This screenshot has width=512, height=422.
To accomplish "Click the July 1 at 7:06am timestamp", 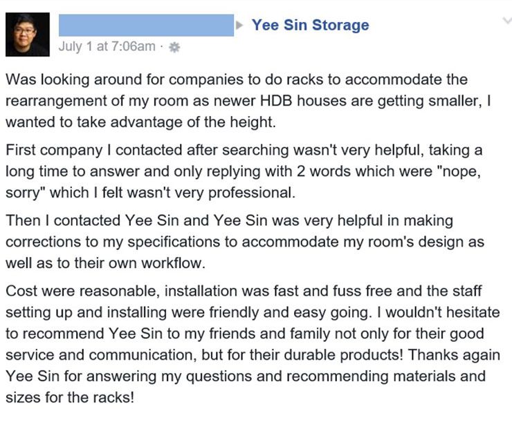I will click(x=107, y=46).
